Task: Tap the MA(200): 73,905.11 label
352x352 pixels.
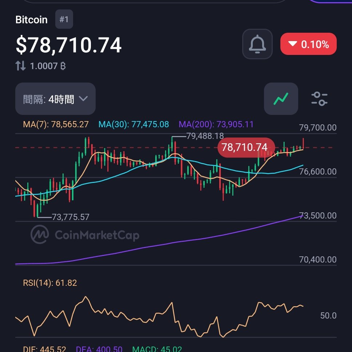Action: click(216, 124)
